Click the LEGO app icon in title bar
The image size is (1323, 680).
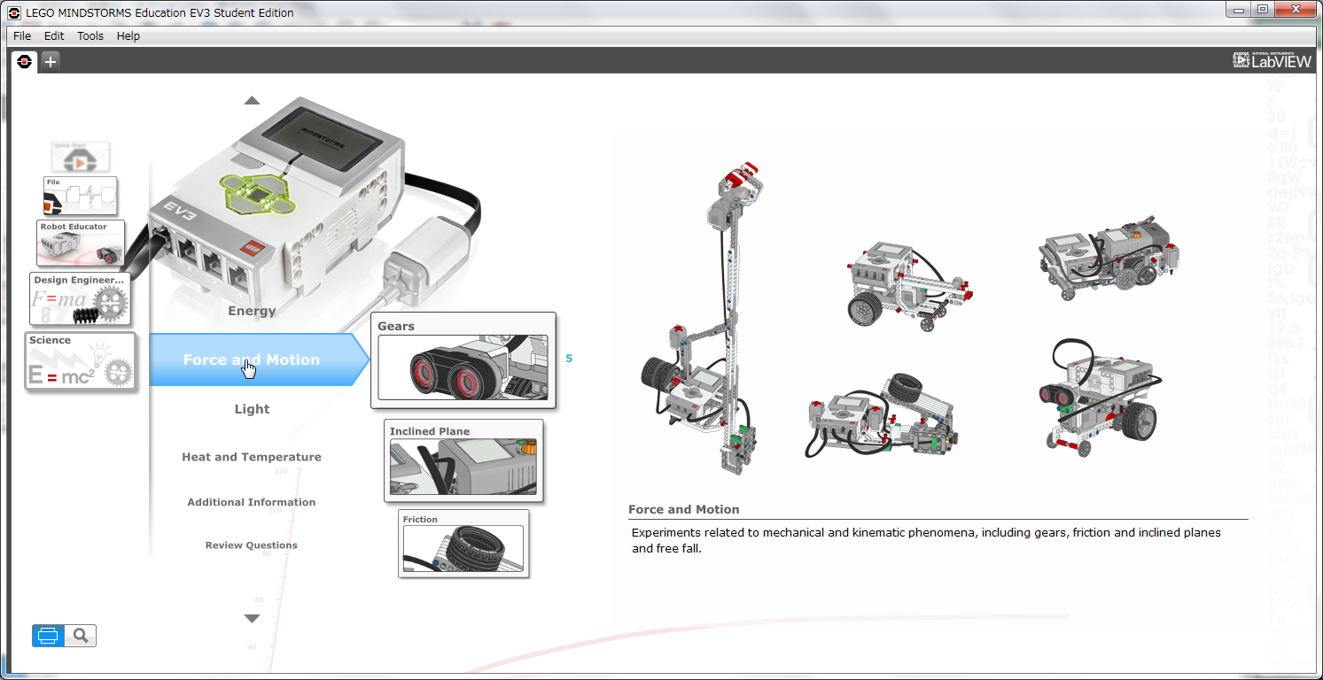pyautogui.click(x=13, y=13)
